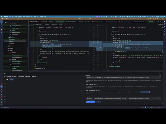Toggle synchronize scrolling in diff toolbar
This screenshot has height=124, width=166.
[x=61, y=24]
